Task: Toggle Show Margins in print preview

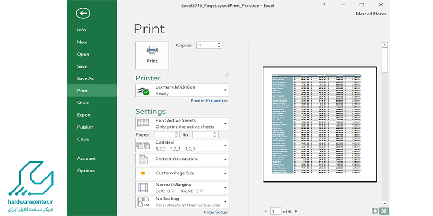Action: point(375,211)
